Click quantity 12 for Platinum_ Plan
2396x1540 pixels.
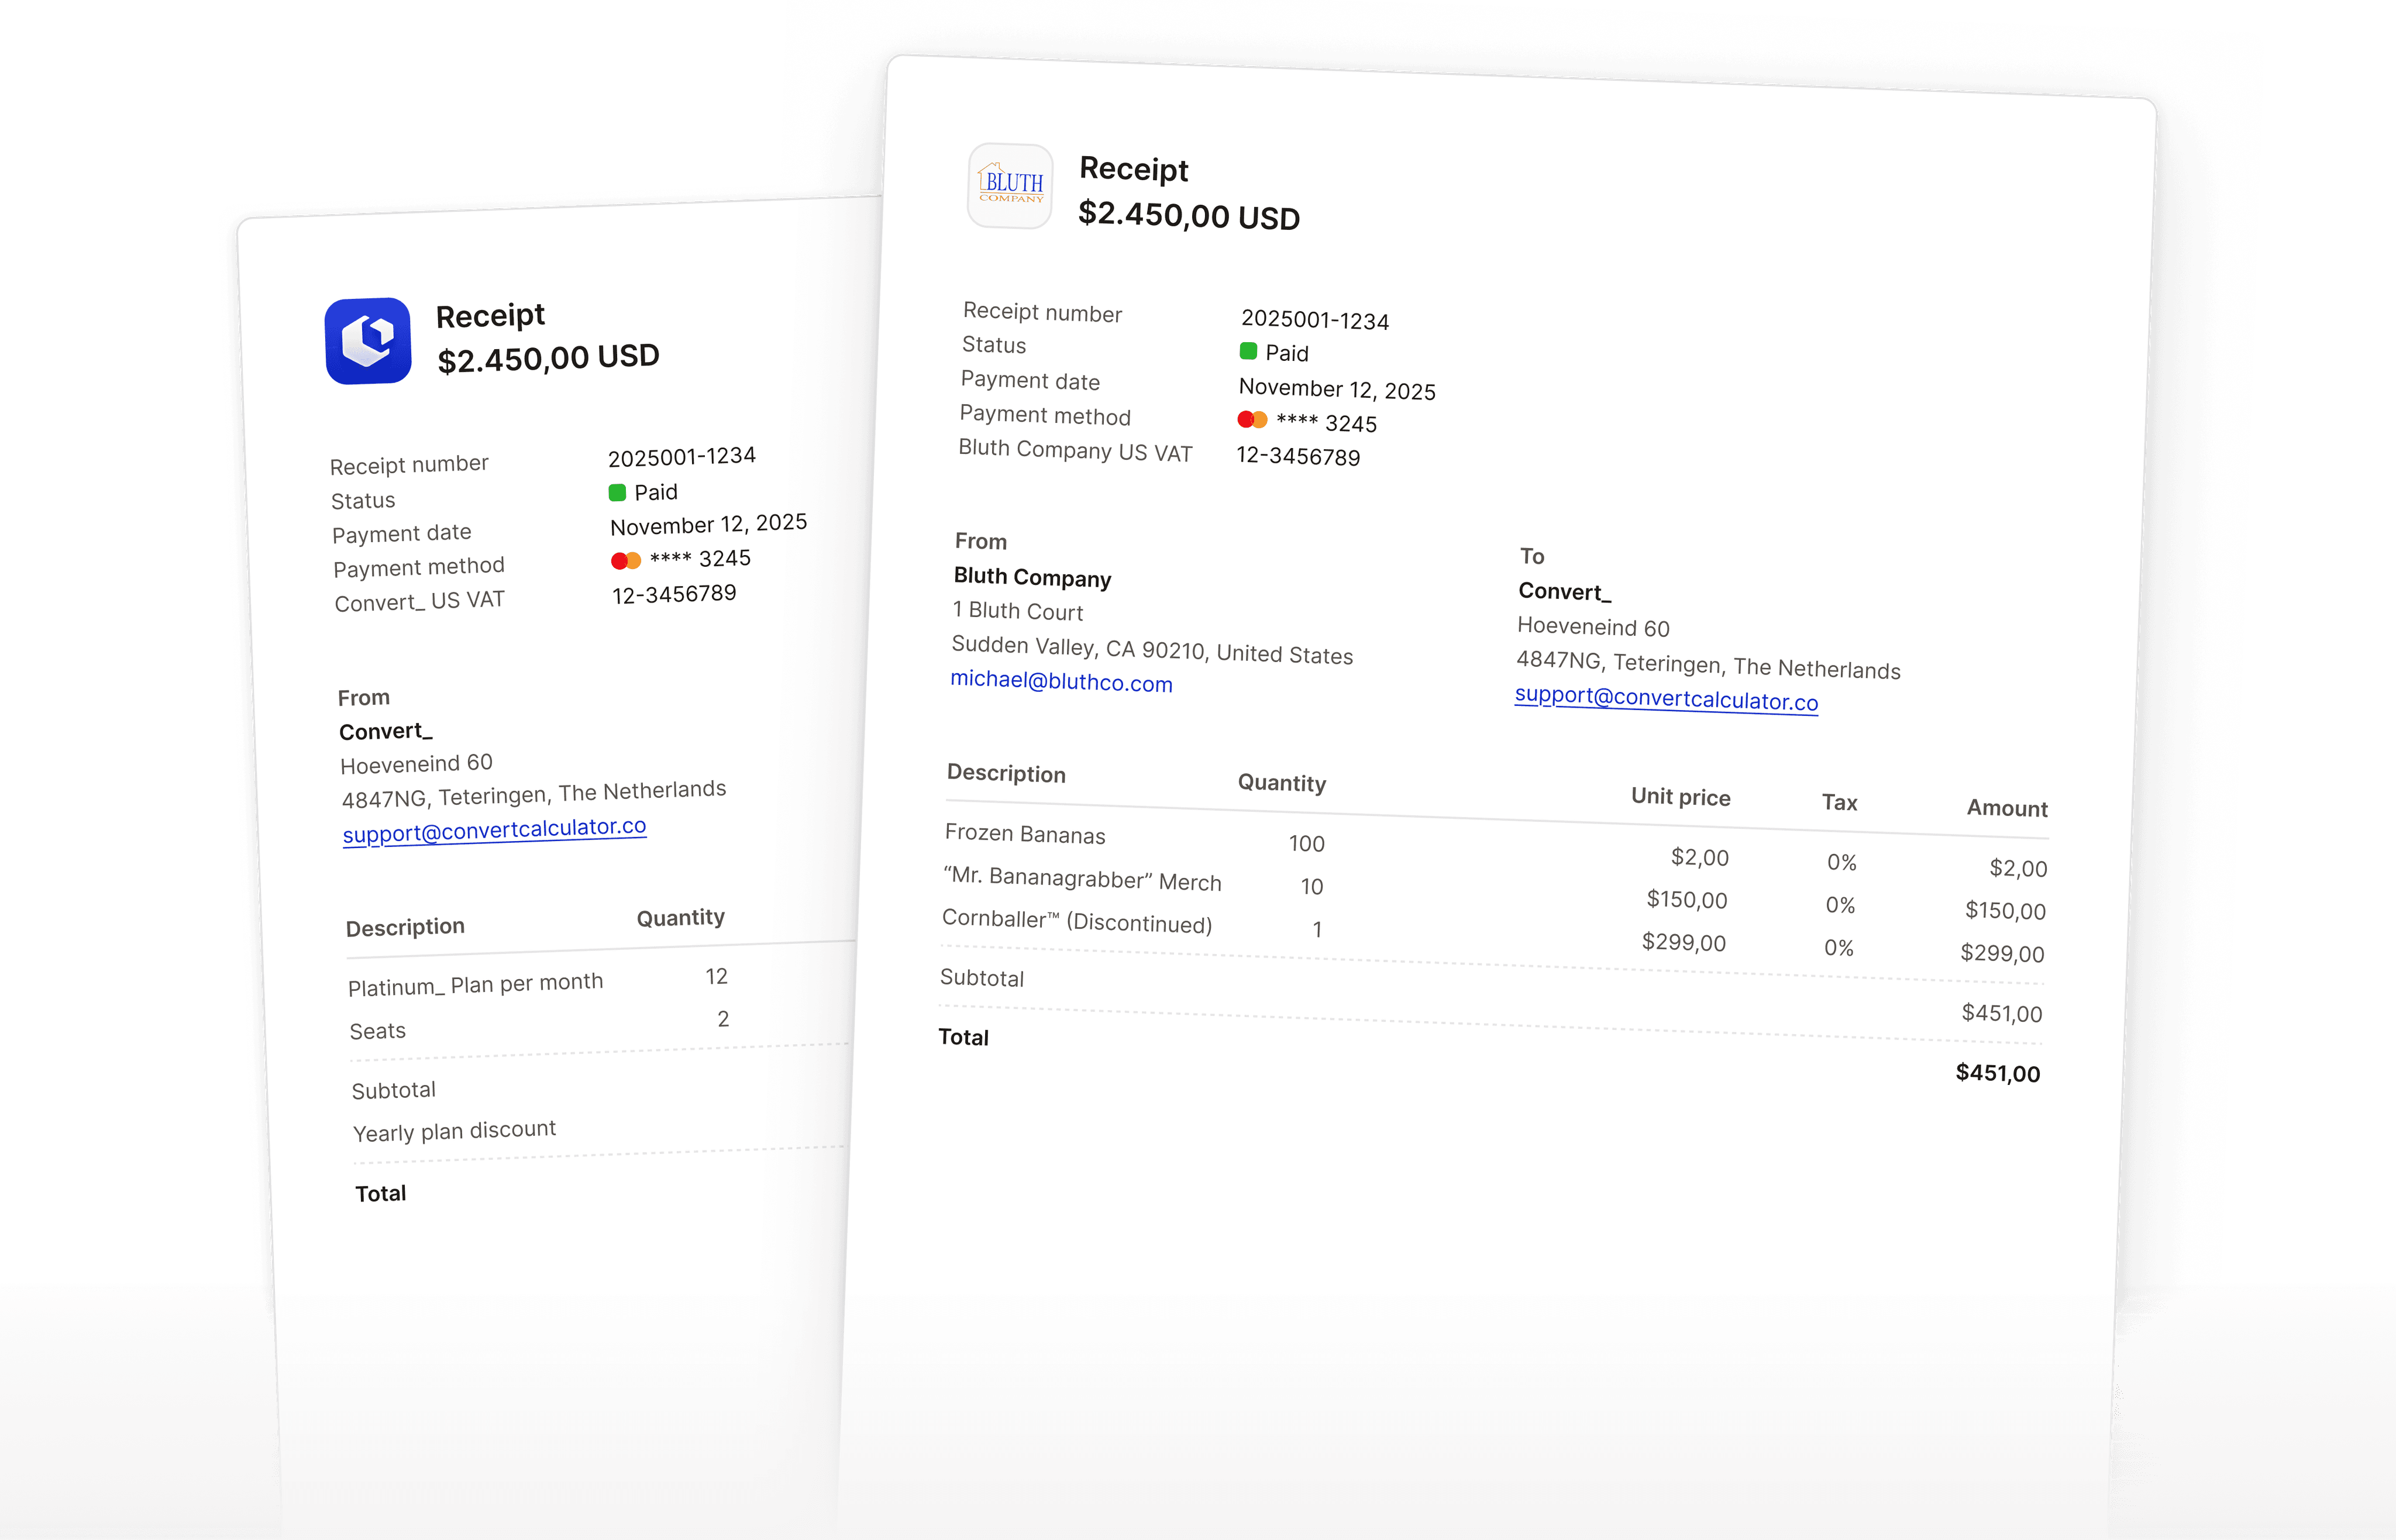[716, 976]
